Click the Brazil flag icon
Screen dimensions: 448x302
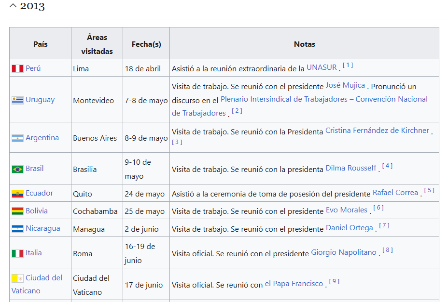[x=17, y=169]
